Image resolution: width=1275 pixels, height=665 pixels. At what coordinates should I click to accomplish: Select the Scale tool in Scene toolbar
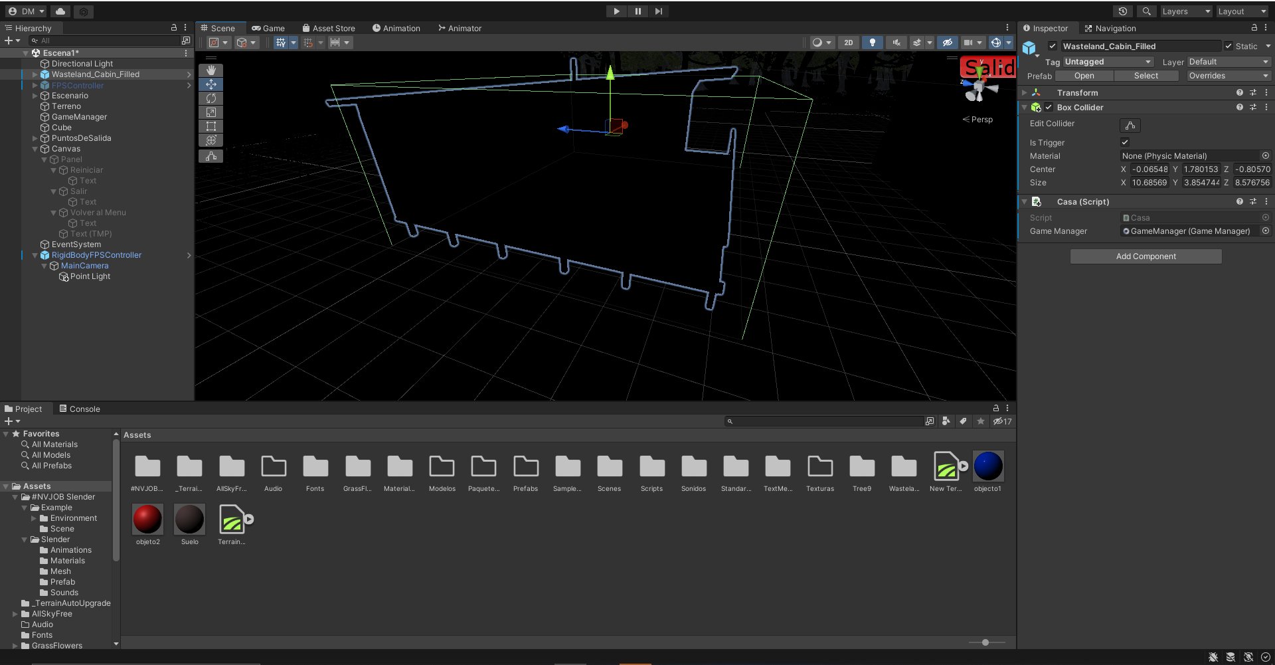pyautogui.click(x=211, y=112)
